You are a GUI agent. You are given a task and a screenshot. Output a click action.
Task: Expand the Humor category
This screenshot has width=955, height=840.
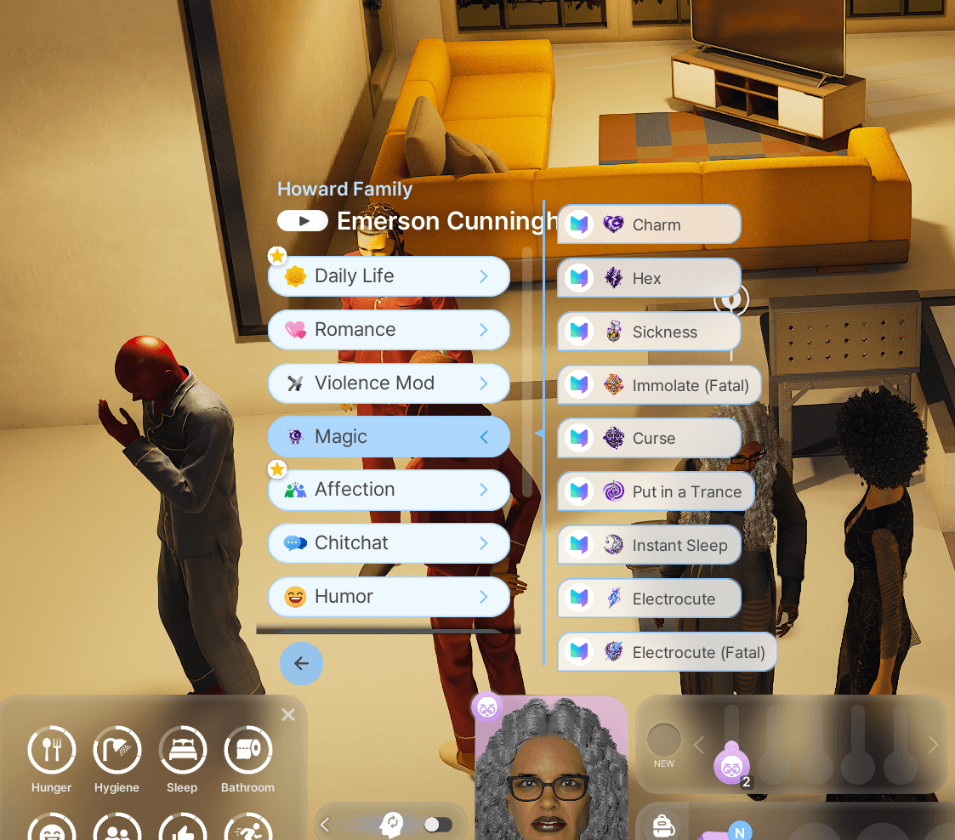coord(389,597)
